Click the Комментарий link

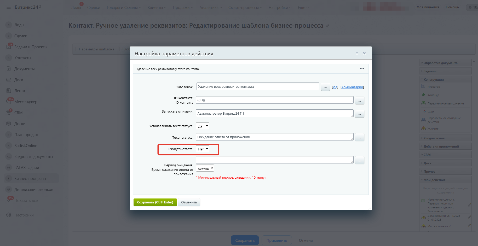(352, 87)
